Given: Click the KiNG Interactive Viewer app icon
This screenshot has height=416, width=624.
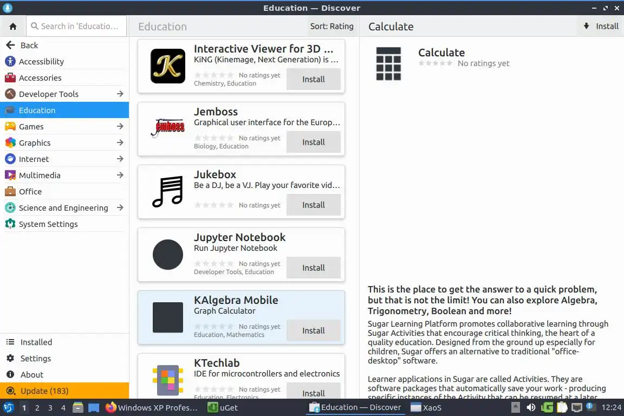Looking at the screenshot, I should (168, 66).
